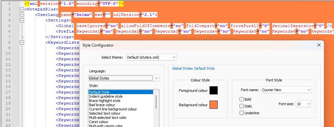334x127 pixels.
Task: Click the "Delme" name value on line 3
Action: [x=83, y=15]
